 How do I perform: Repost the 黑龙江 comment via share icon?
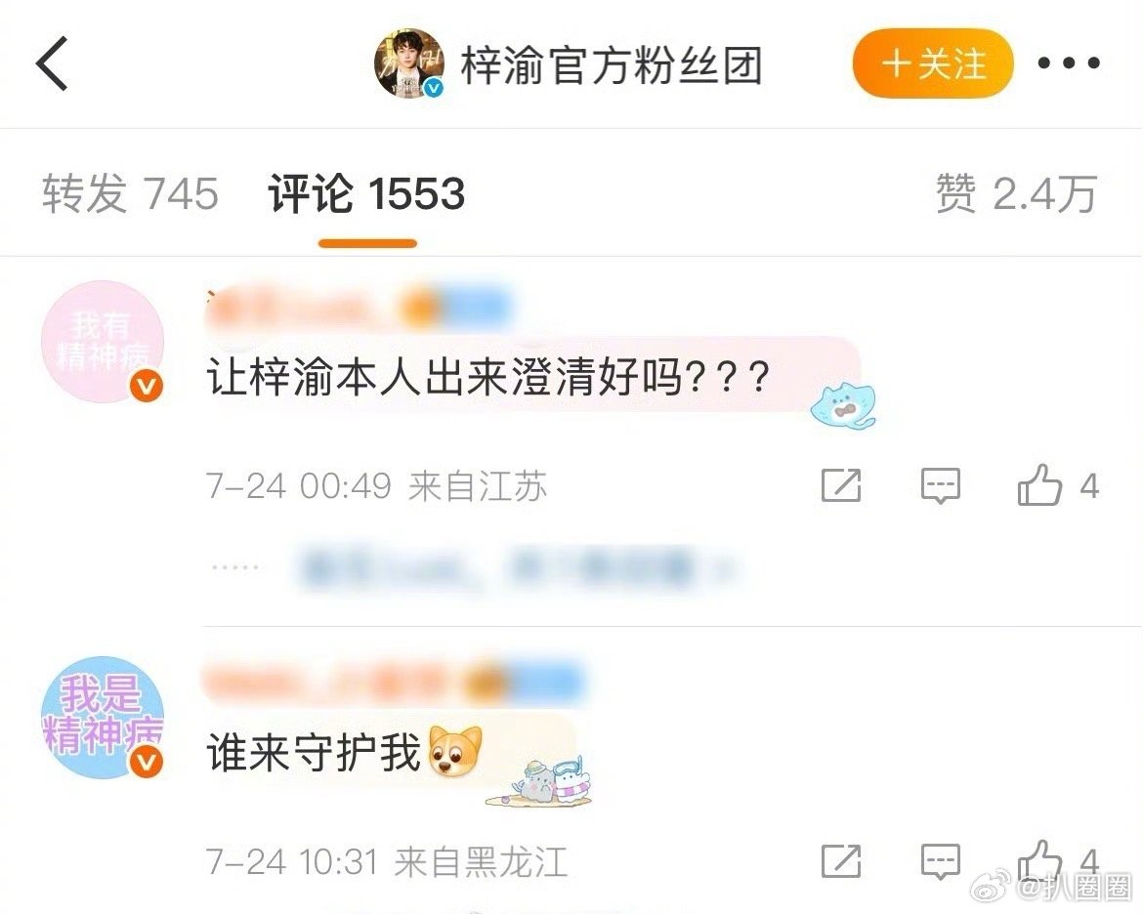(x=841, y=861)
